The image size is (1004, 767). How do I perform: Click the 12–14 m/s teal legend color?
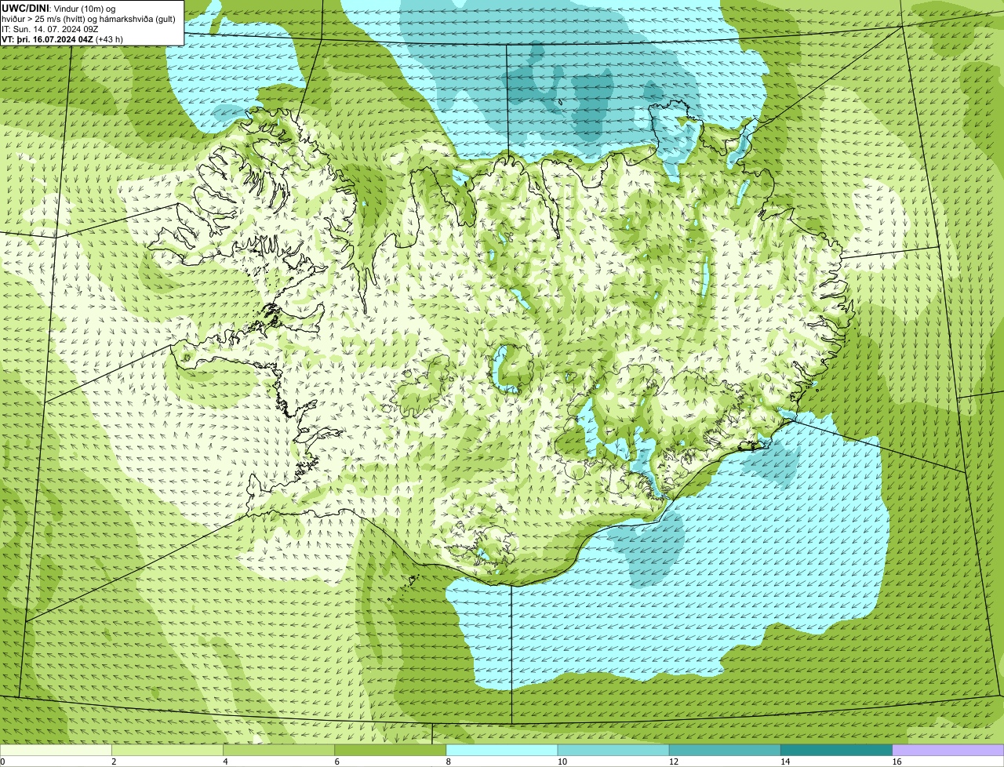pos(725,751)
